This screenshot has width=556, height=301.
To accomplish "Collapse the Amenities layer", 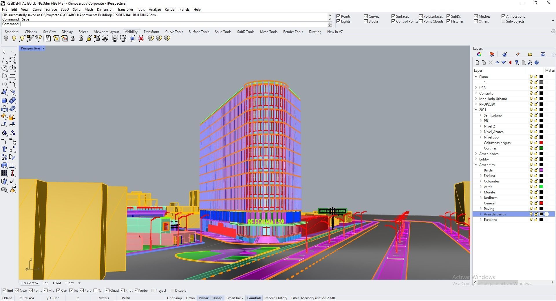I will [476, 165].
